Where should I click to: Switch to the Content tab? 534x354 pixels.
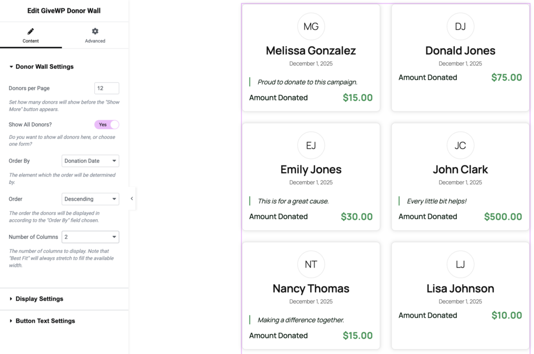pyautogui.click(x=31, y=36)
